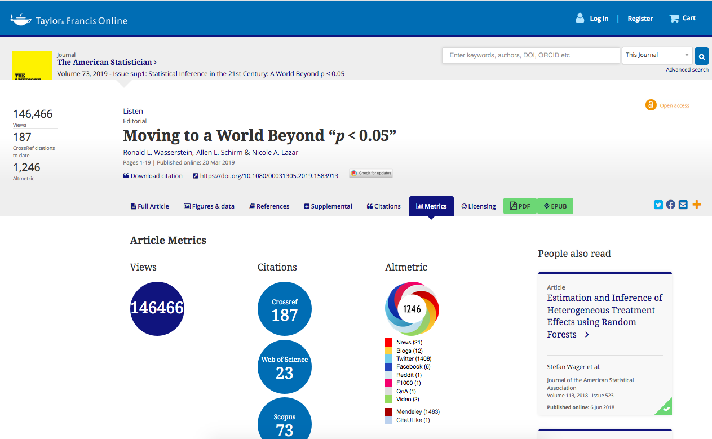Open the References tab
Image resolution: width=712 pixels, height=439 pixels.
(269, 206)
